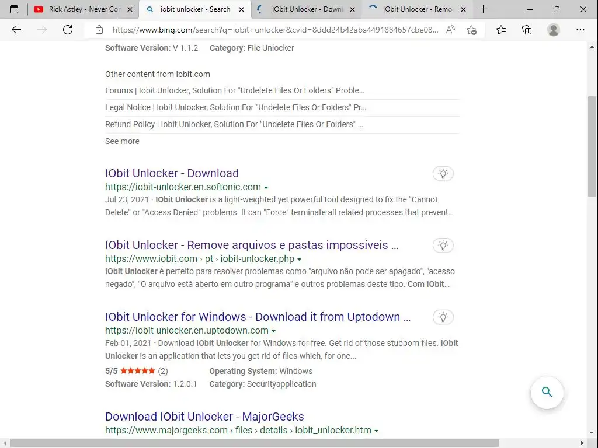
Task: Click YouTube favicon on Rick Astley tab
Action: (x=39, y=9)
